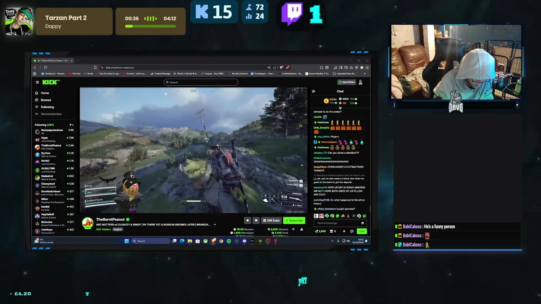Viewport: 541px width, 304px height.
Task: Open ALSALTI88 channel in following list
Action: click(54, 169)
